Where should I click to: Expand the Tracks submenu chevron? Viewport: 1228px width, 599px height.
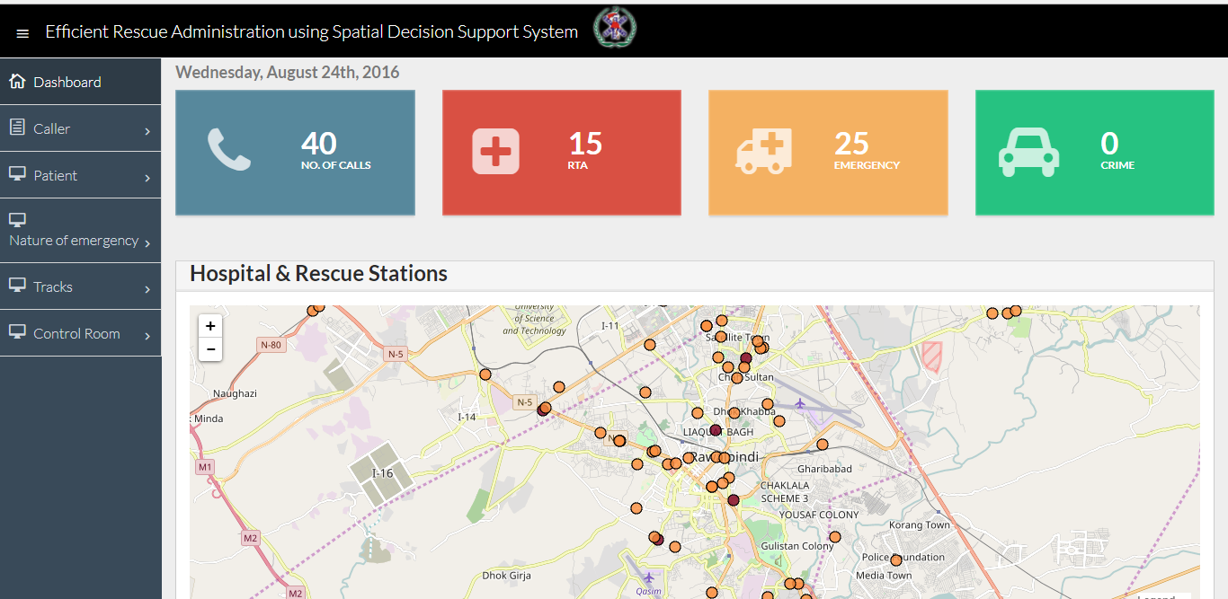pos(147,290)
